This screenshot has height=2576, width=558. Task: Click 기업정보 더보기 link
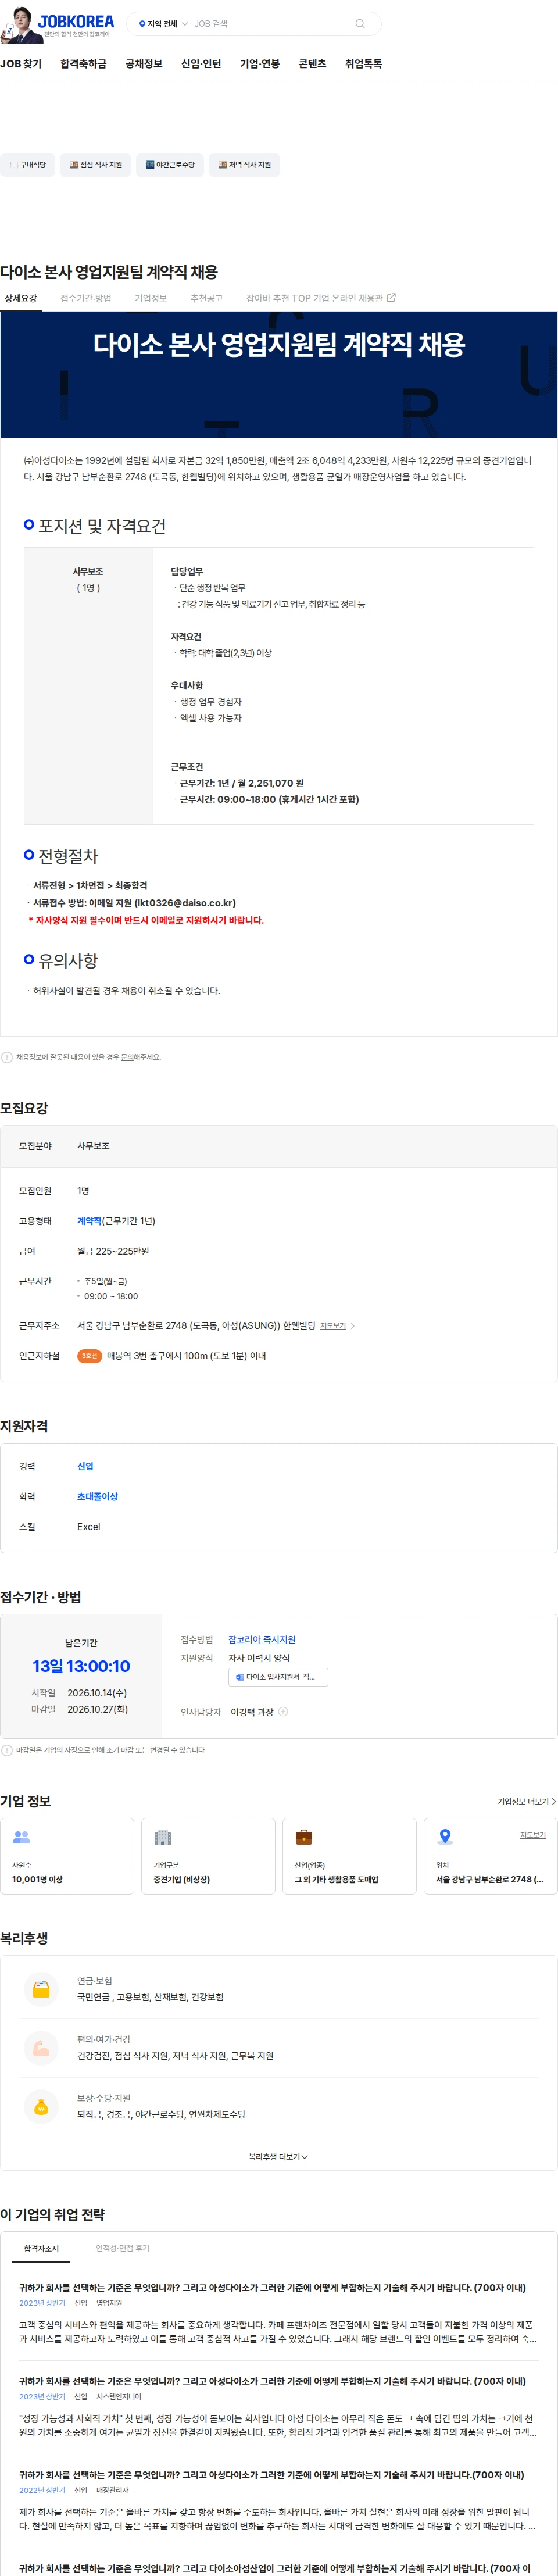(x=526, y=1803)
